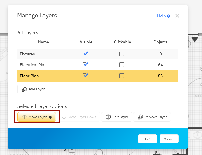202x155 pixels.
Task: Select the Floor Plan layer name
Action: (x=29, y=76)
